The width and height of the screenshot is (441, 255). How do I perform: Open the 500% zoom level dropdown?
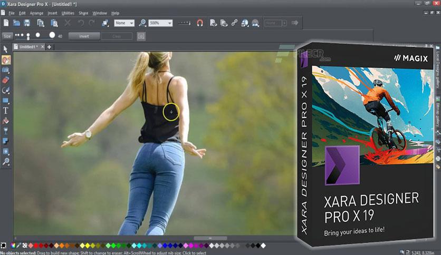pos(160,23)
